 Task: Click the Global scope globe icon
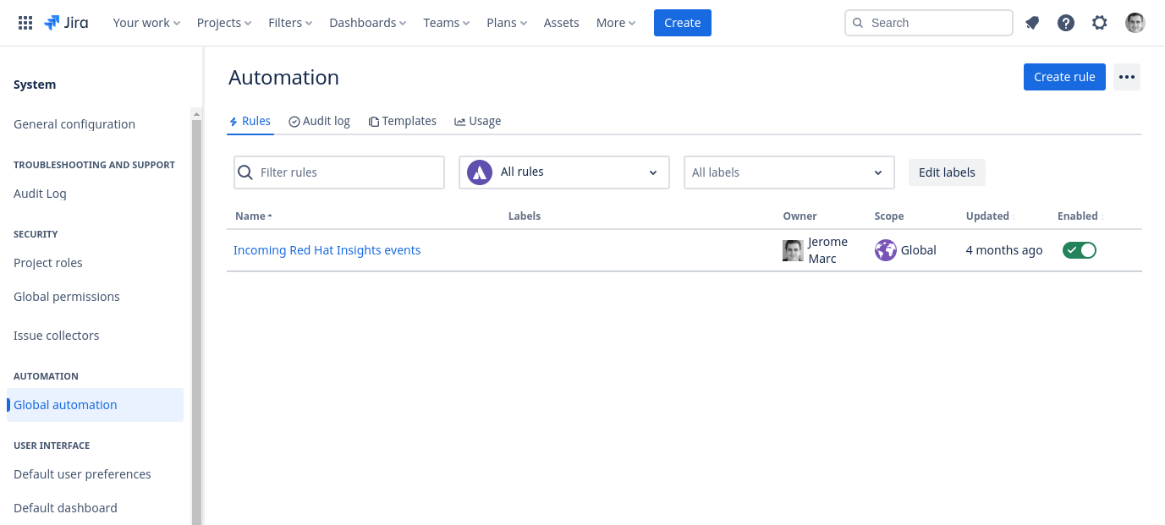[886, 250]
